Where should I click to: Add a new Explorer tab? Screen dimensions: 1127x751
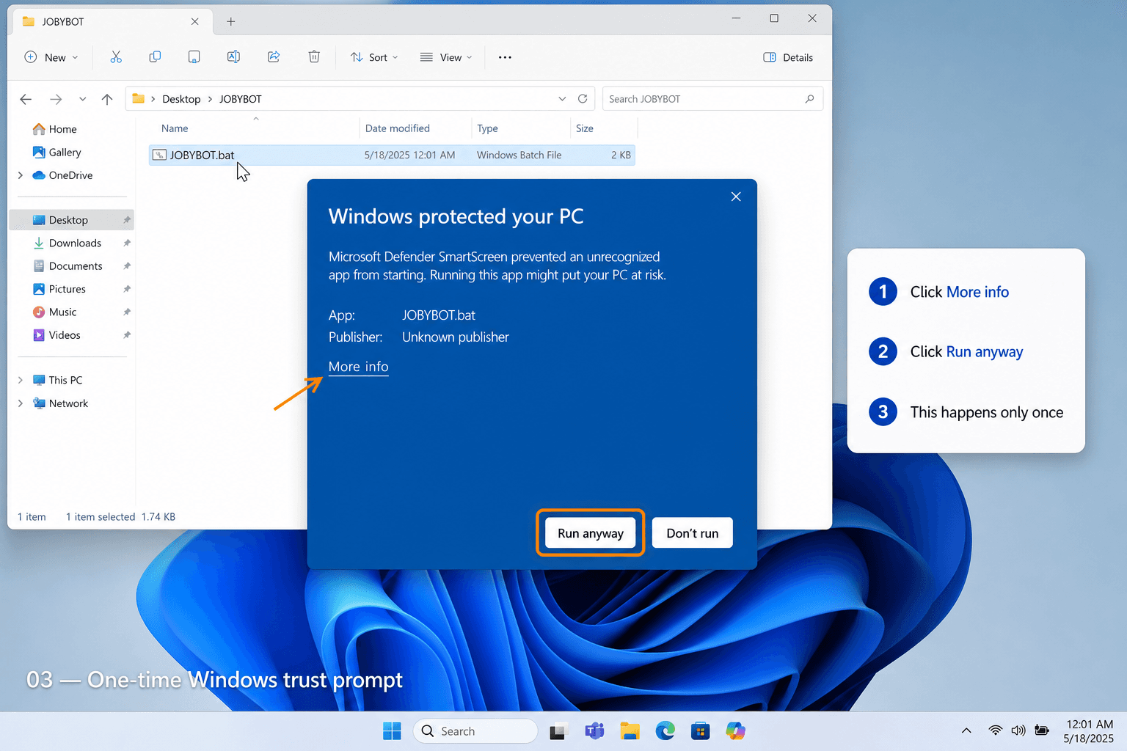pyautogui.click(x=230, y=21)
